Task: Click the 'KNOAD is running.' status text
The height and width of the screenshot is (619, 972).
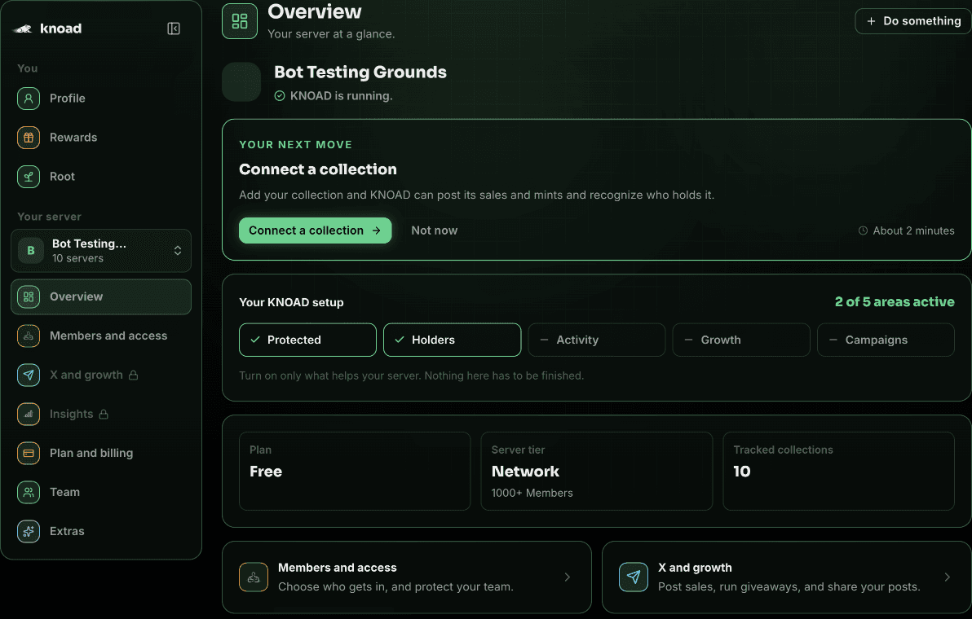Action: click(341, 96)
